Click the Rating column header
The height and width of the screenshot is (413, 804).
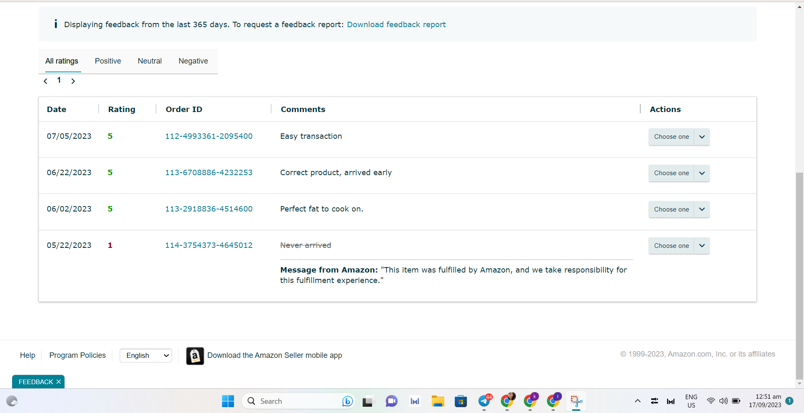click(x=122, y=109)
